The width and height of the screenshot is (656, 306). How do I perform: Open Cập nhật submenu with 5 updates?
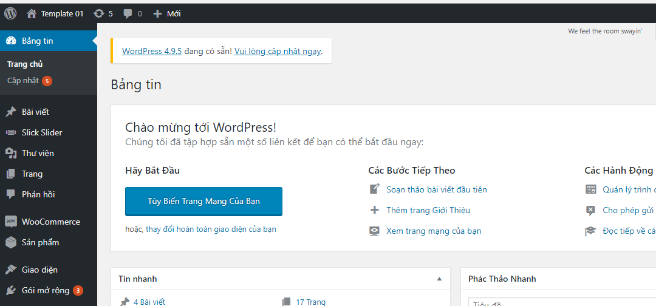pyautogui.click(x=30, y=81)
